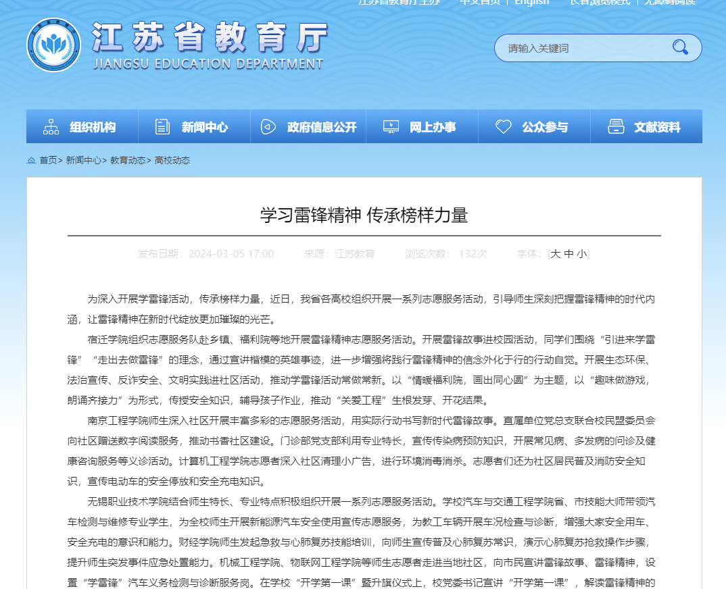Click the 网上办事 monitor icon
This screenshot has height=589, width=726.
[391, 127]
